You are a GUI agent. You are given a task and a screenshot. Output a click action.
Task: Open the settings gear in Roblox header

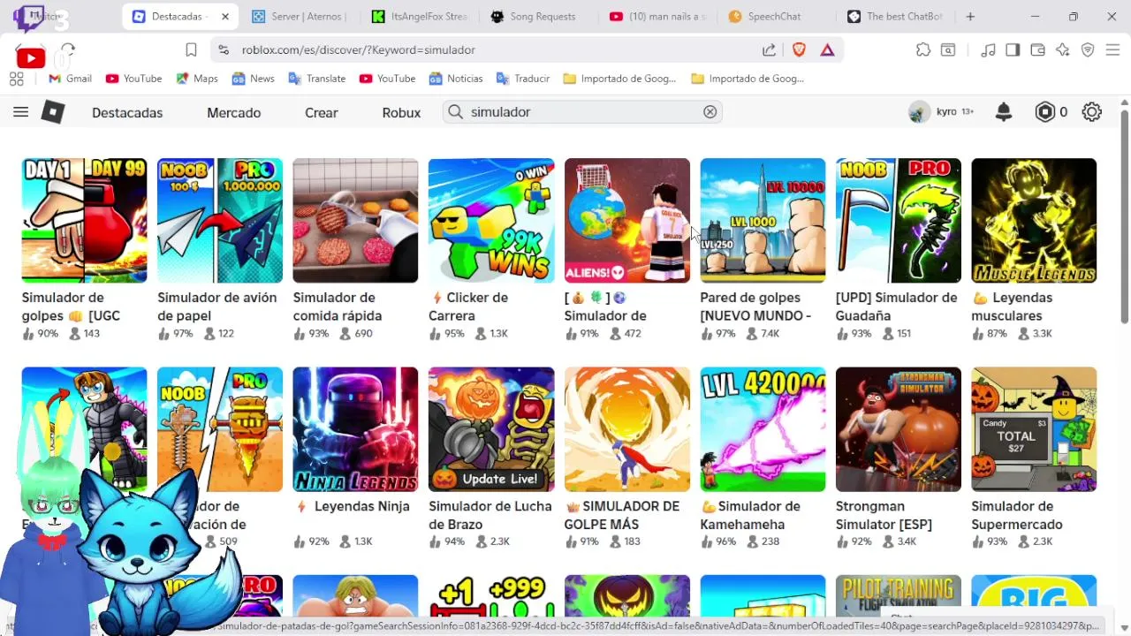[1092, 112]
